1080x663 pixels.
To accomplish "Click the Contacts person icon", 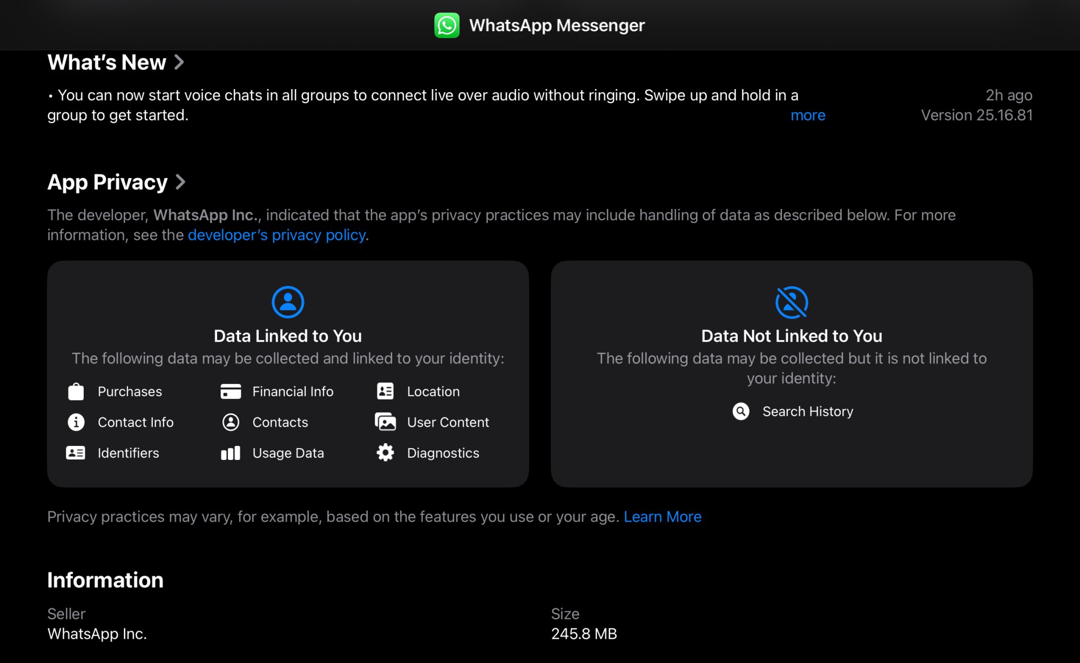I will [231, 422].
